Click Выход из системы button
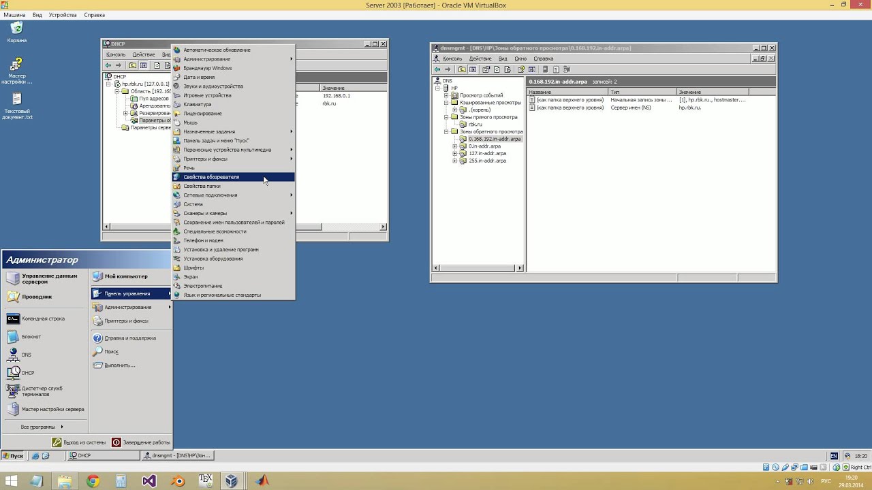Screen dimensions: 872x490 pos(79,442)
